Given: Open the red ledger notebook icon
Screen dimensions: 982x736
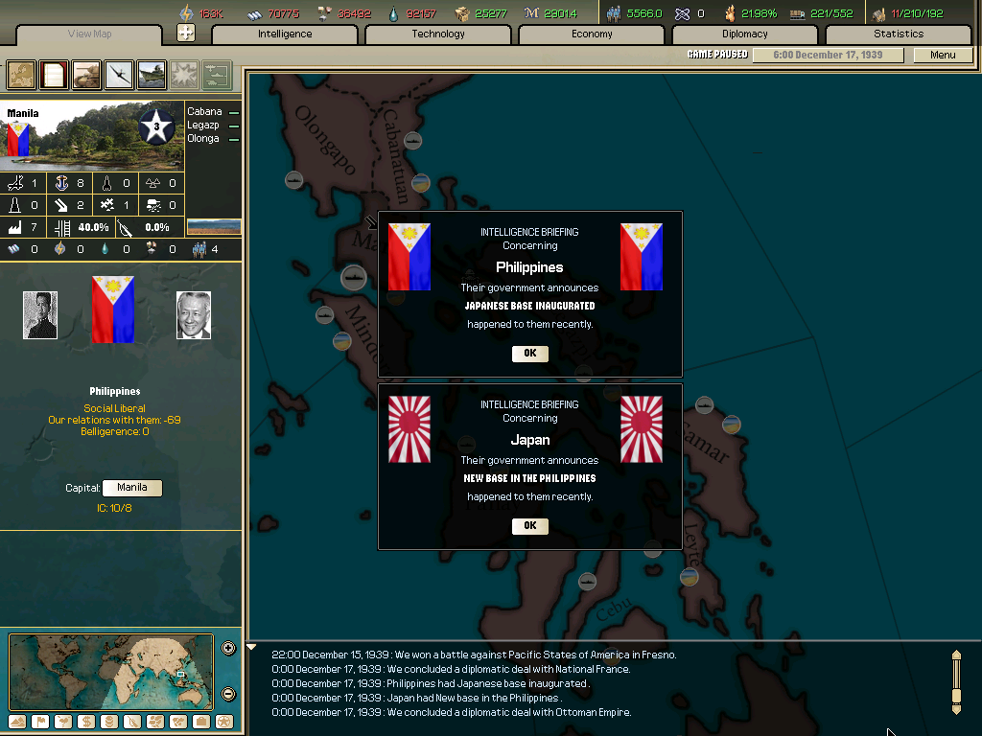Looking at the screenshot, I should 53,75.
